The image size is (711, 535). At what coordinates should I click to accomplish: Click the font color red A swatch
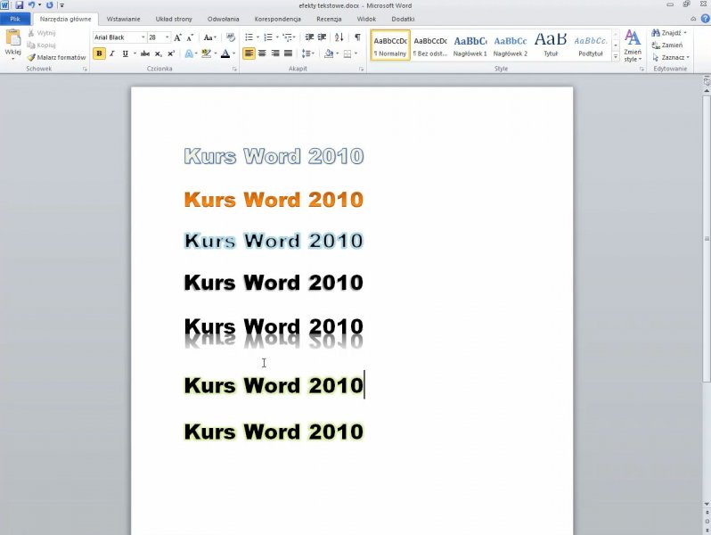coord(225,53)
